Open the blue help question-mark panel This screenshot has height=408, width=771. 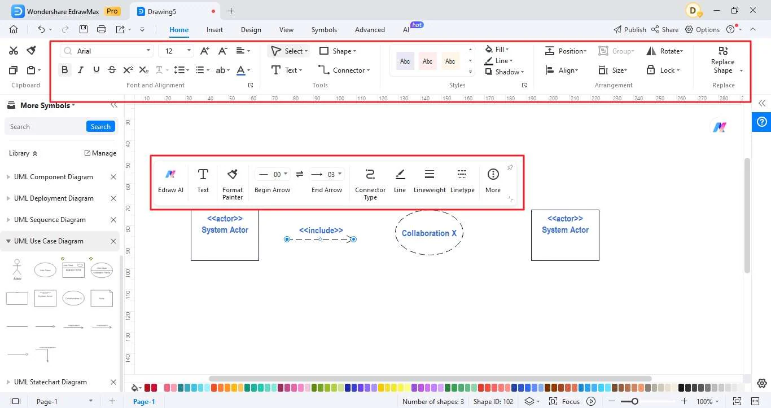761,122
